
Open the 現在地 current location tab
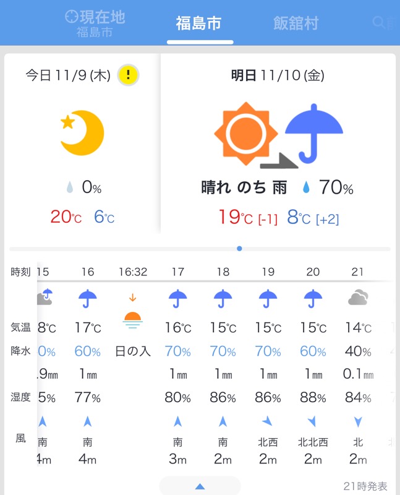pos(95,24)
